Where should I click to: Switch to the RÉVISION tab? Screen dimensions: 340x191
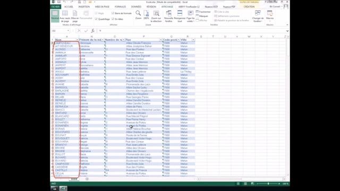tap(151, 7)
